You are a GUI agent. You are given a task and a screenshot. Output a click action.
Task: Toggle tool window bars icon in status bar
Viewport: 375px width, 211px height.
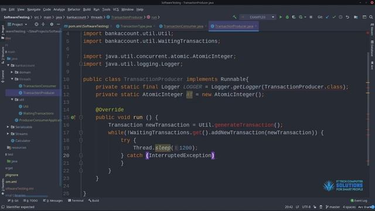pos(3,207)
